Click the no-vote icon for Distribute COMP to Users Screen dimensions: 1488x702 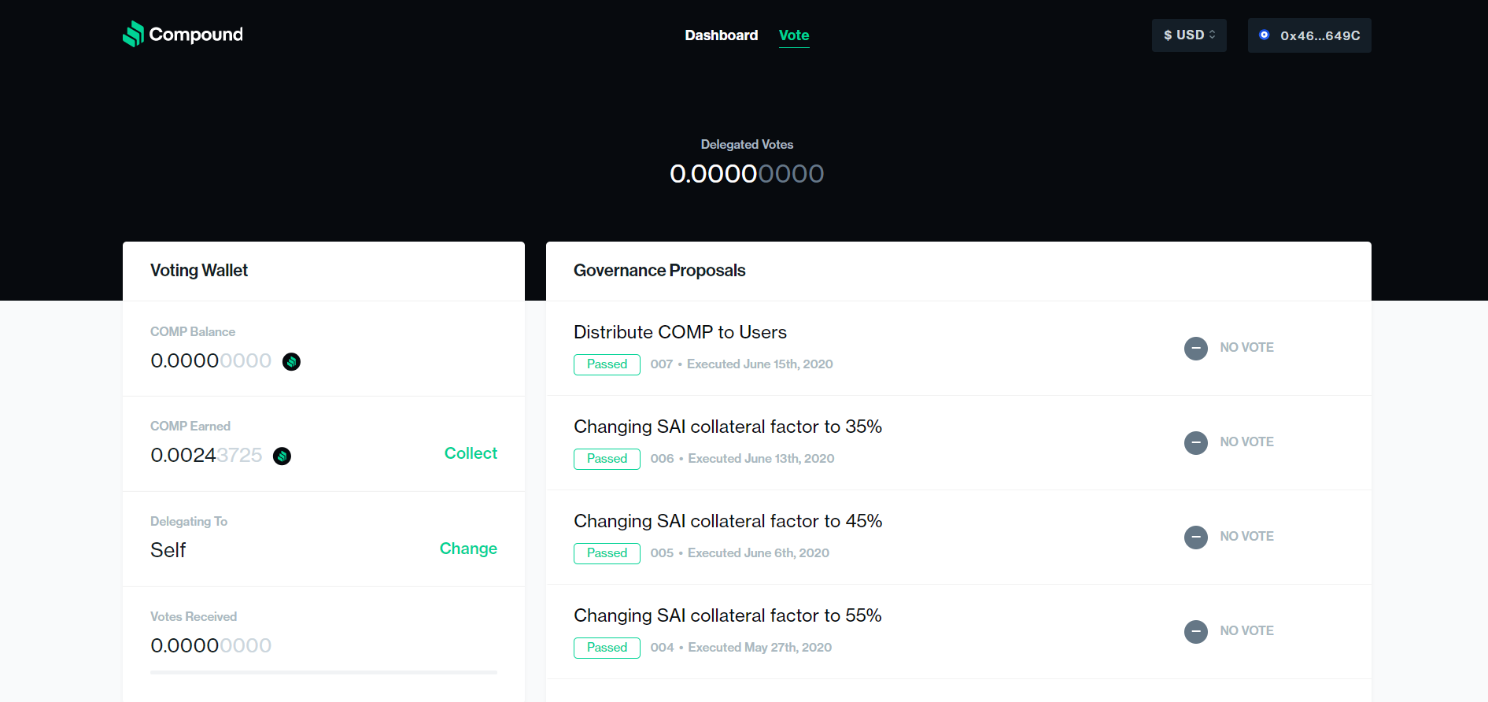[1196, 348]
